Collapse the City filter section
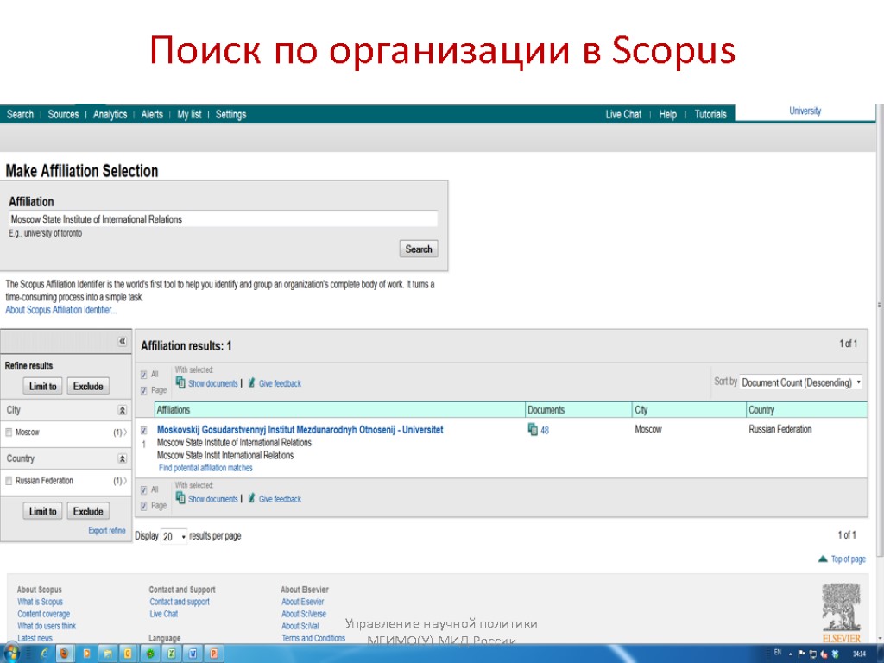The width and height of the screenshot is (884, 663). (123, 410)
